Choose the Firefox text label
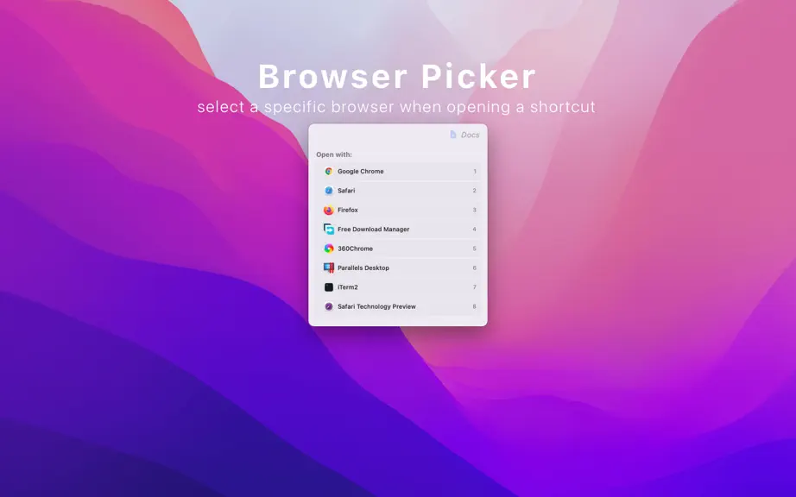Screen dimensions: 796x497 (348, 210)
